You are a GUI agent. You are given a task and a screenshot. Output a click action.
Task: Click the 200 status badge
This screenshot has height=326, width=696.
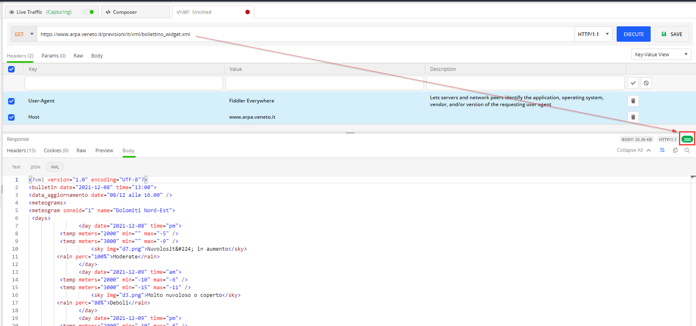687,139
